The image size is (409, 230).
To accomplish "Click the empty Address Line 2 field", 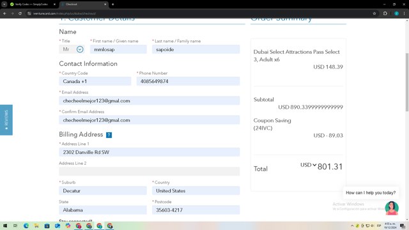I will tap(150, 171).
